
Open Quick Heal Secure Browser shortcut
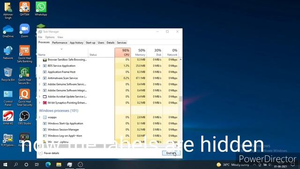tap(24, 76)
